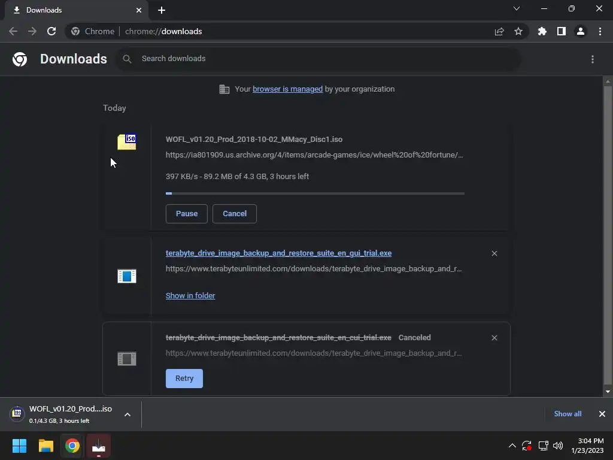This screenshot has width=613, height=460.
Task: Close the Downloads tab
Action: tap(139, 10)
